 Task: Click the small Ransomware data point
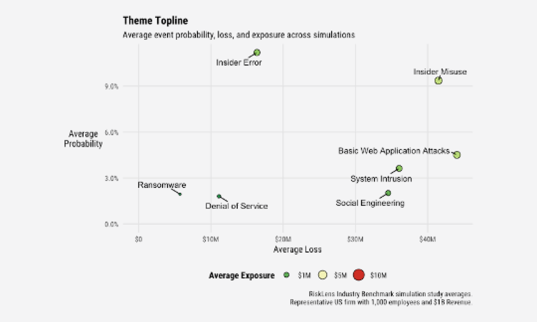pos(180,194)
